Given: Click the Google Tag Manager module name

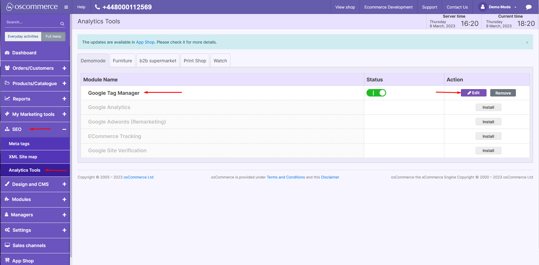Looking at the screenshot, I should pyautogui.click(x=114, y=93).
